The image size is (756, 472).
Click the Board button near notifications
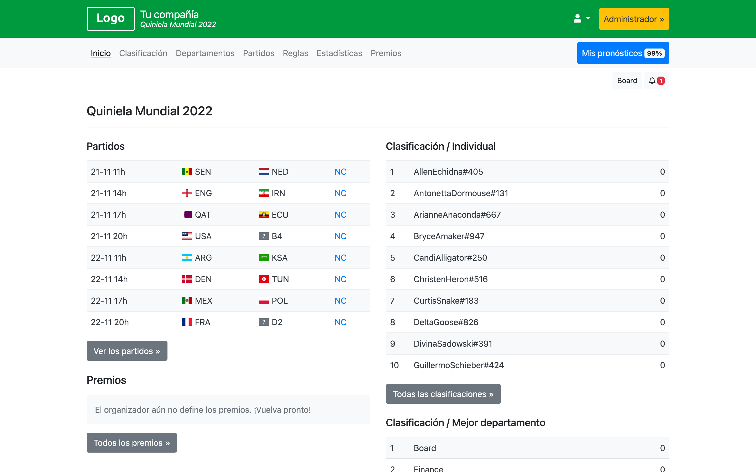[x=627, y=80]
